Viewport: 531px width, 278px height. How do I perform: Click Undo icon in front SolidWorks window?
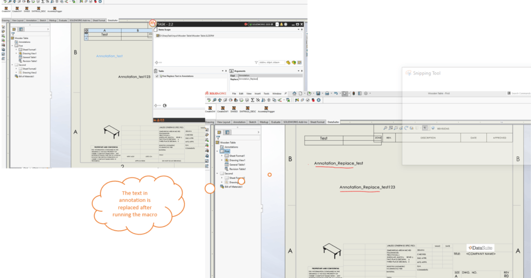click(x=336, y=94)
